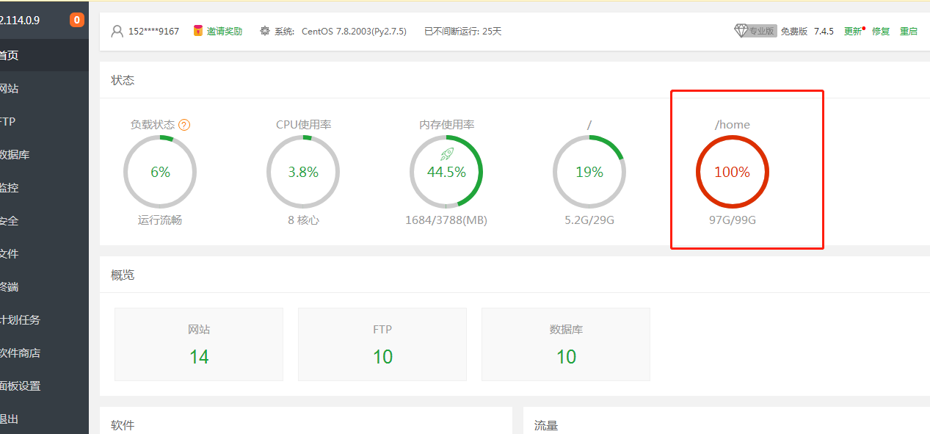The width and height of the screenshot is (930, 434).
Task: Open the 网站 overview card showing 14
Action: click(x=199, y=344)
